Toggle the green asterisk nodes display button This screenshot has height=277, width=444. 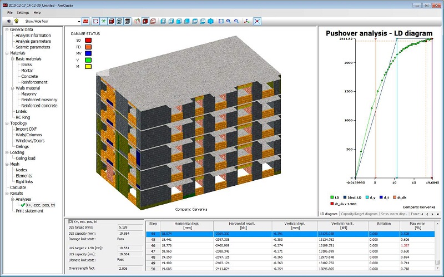coord(104,21)
